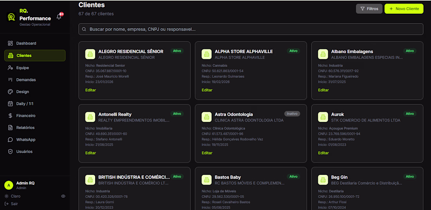This screenshot has height=210, width=431.
Task: Click the Admin RQ avatar
Action: (x=9, y=185)
